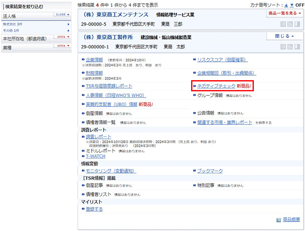
Task: Click arrow beside その他 1件
Action: pos(68,31)
